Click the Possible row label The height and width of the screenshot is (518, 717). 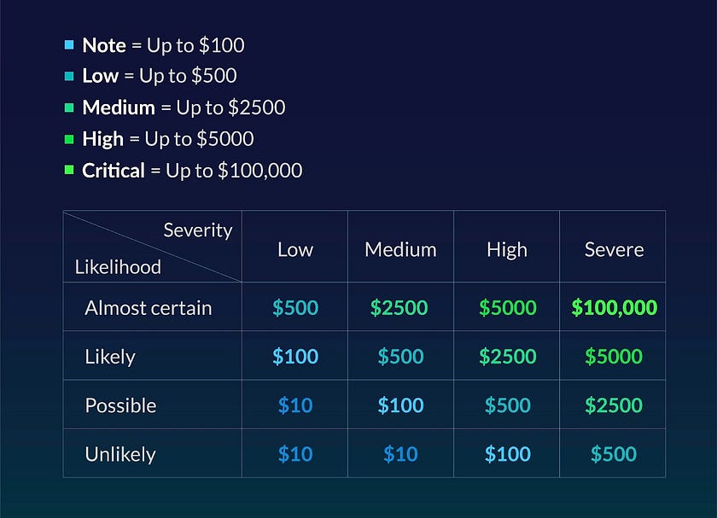point(120,405)
